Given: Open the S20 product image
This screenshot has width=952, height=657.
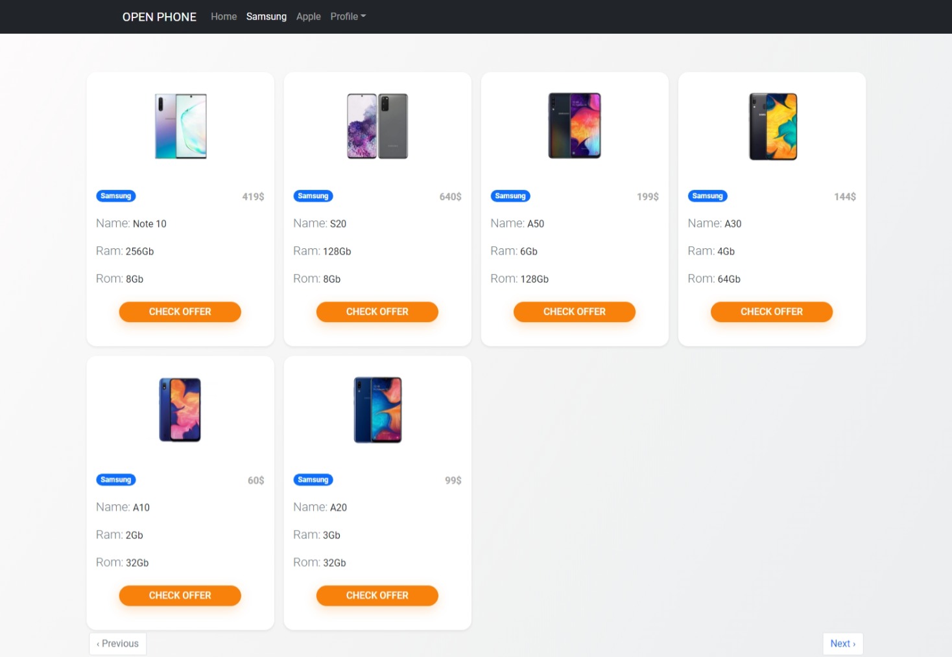Looking at the screenshot, I should point(377,126).
